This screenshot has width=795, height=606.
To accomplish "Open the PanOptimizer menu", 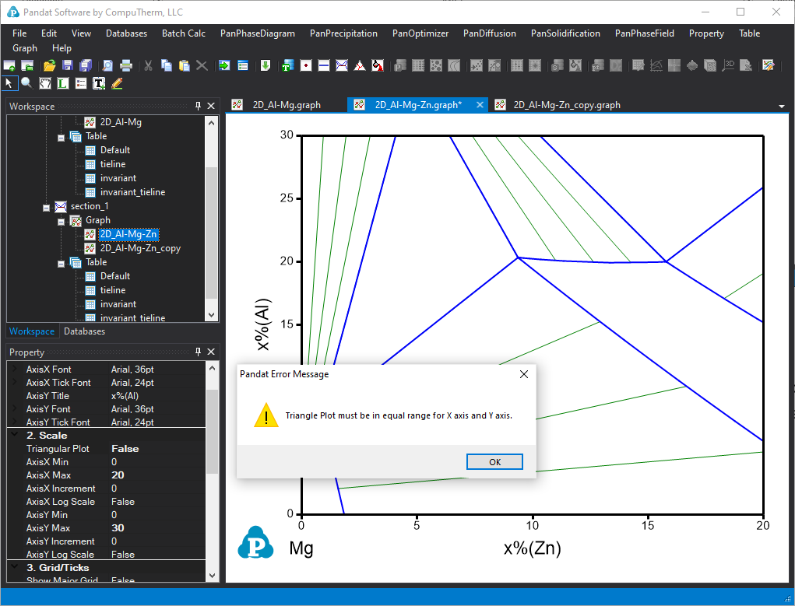I will tap(420, 33).
